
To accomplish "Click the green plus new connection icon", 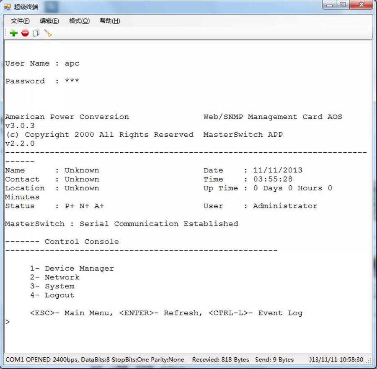I will coord(14,33).
